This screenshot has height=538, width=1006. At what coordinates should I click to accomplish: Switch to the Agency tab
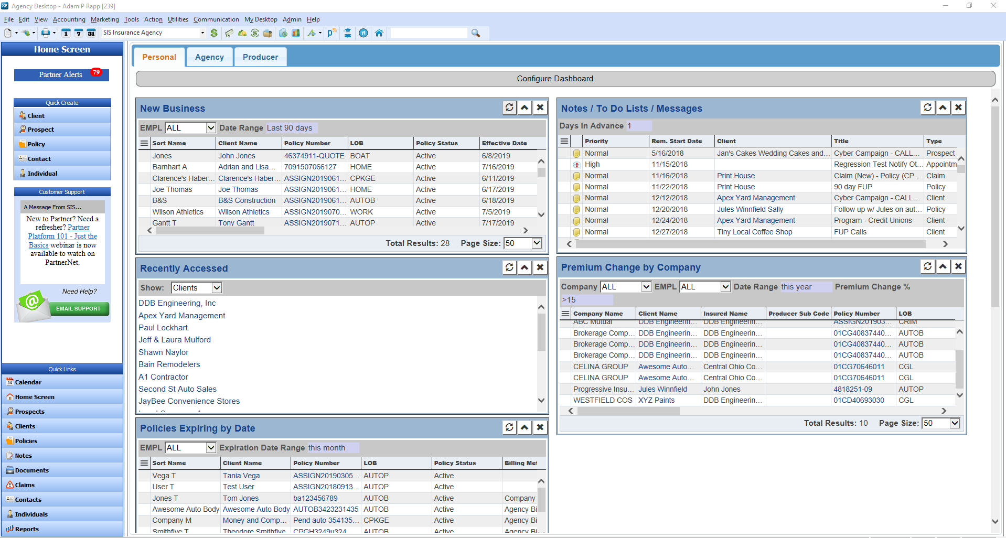point(209,57)
